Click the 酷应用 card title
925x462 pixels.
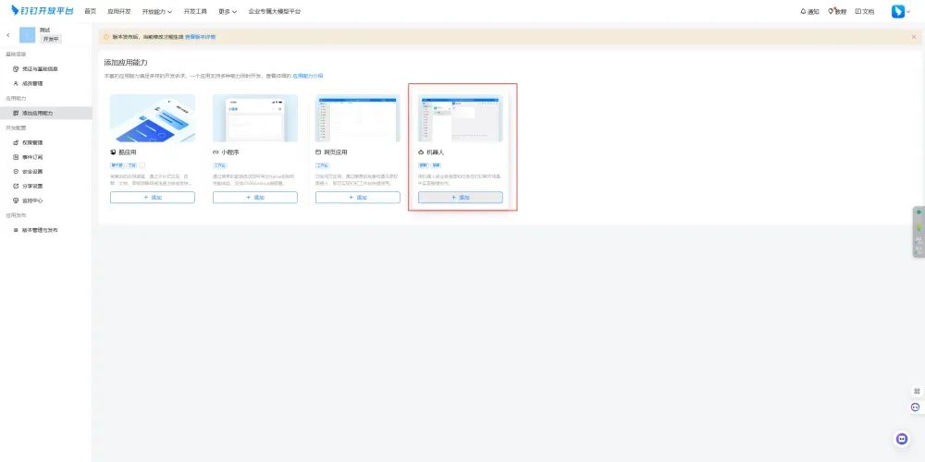pos(126,152)
